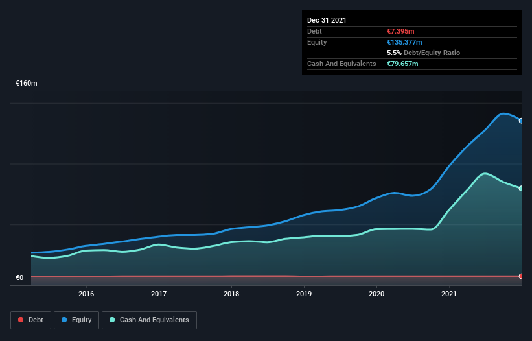Click the €135.377m equity value
The height and width of the screenshot is (341, 532).
(x=404, y=42)
